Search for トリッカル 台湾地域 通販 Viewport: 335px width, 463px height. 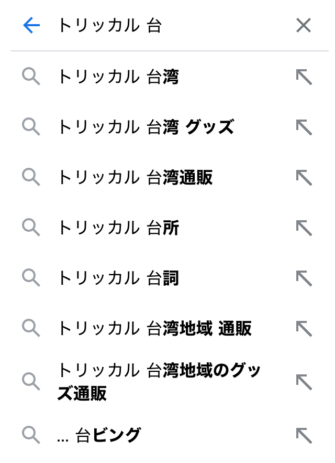tap(154, 329)
